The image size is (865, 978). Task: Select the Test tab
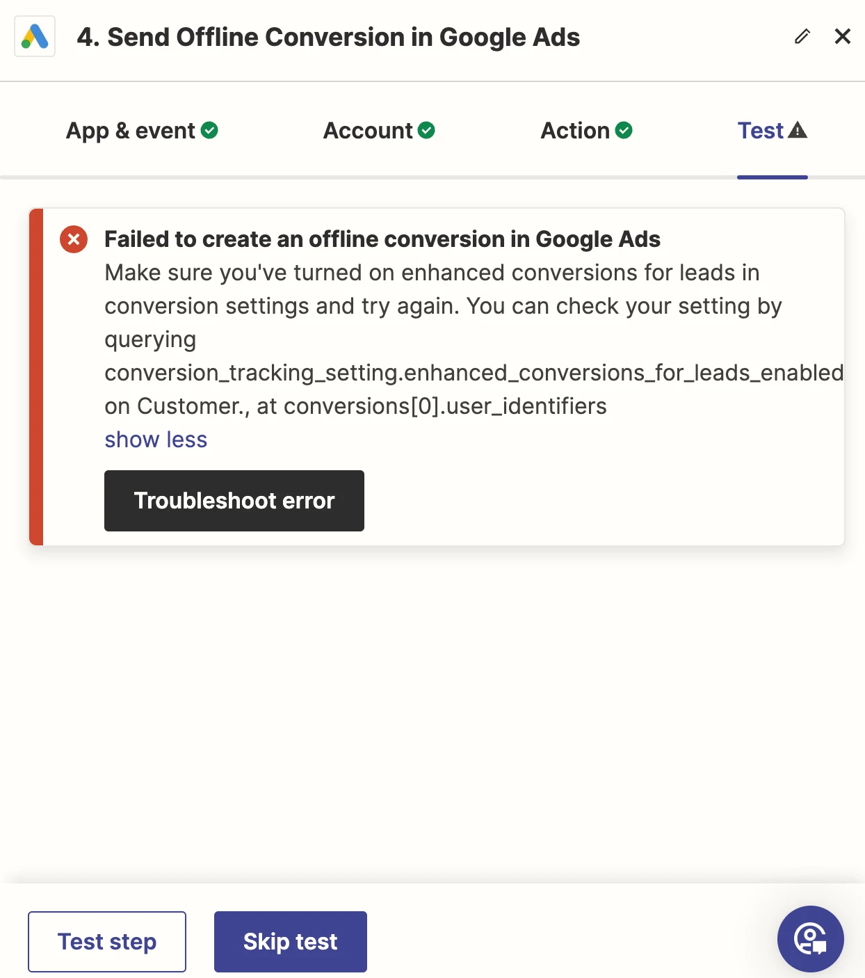[x=761, y=131]
